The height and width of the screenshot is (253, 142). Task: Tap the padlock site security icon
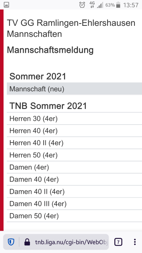(27, 242)
